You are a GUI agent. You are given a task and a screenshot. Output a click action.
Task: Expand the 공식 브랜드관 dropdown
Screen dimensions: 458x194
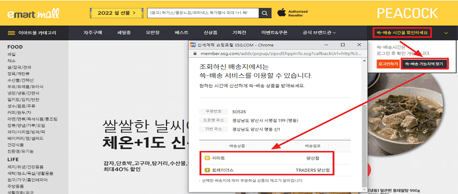click(319, 33)
